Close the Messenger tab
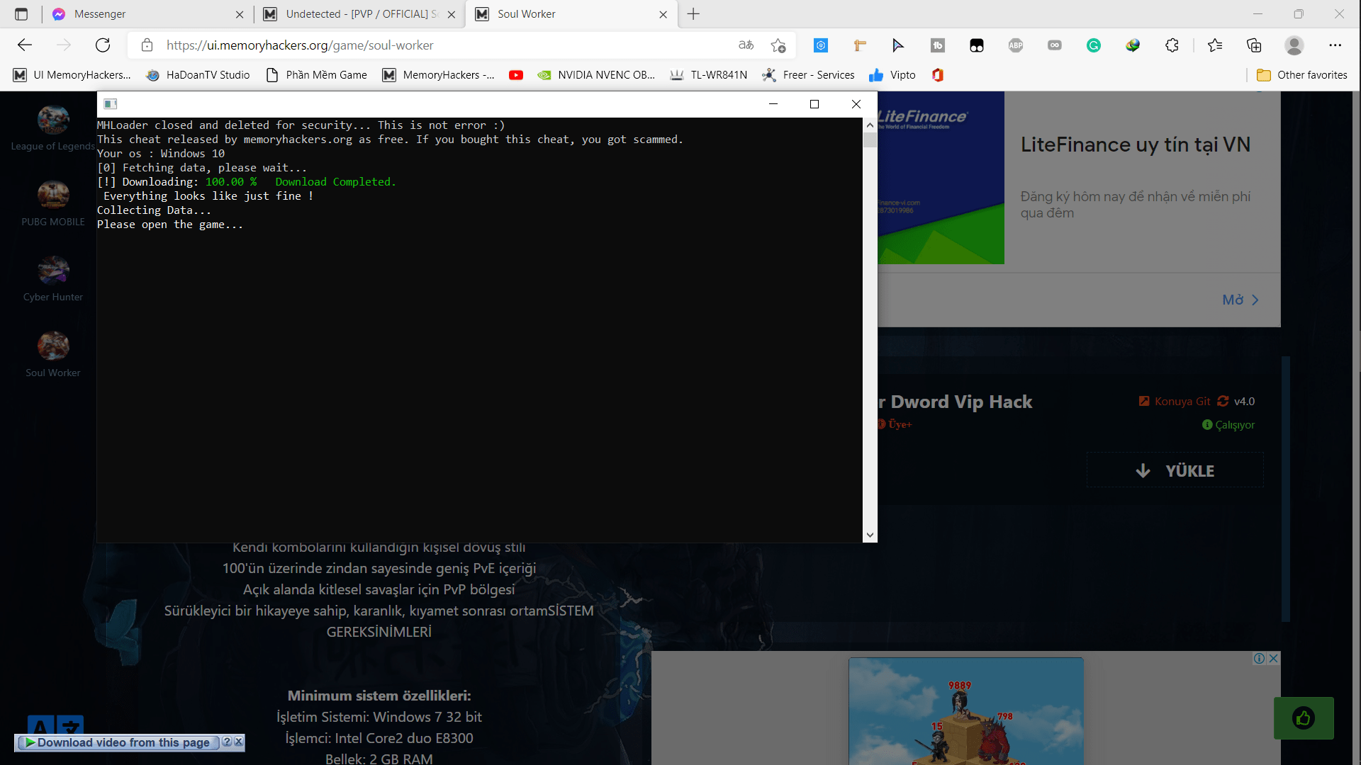Viewport: 1361px width, 765px height. pyautogui.click(x=240, y=14)
